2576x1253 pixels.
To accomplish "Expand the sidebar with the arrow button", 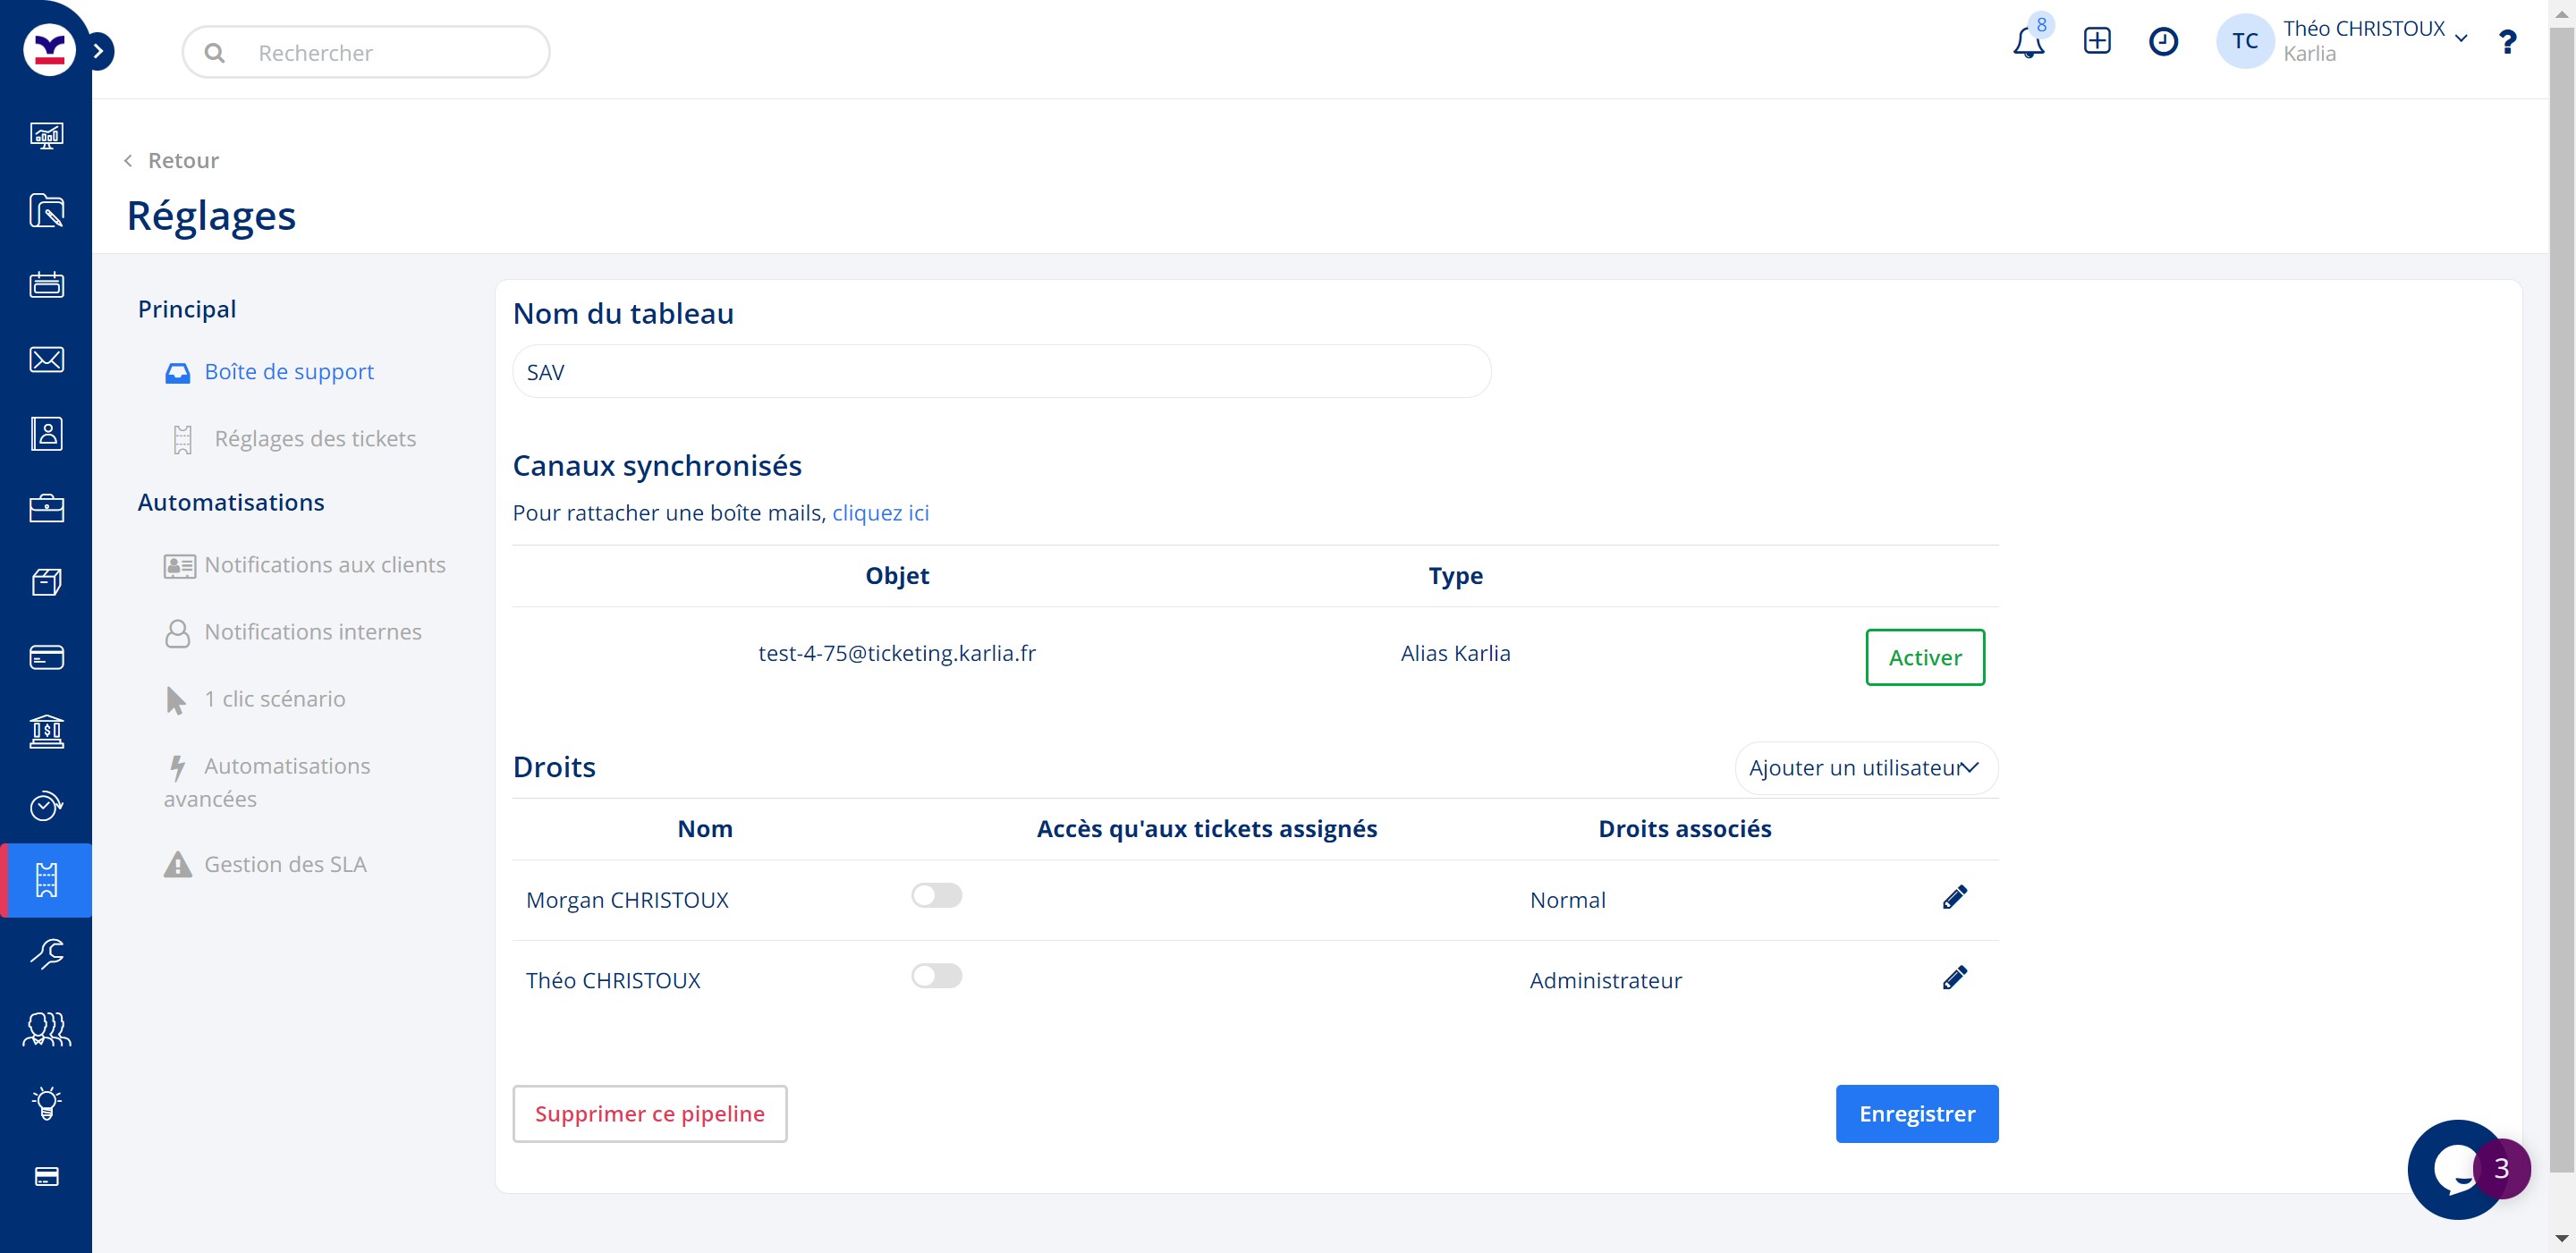I will pos(99,51).
